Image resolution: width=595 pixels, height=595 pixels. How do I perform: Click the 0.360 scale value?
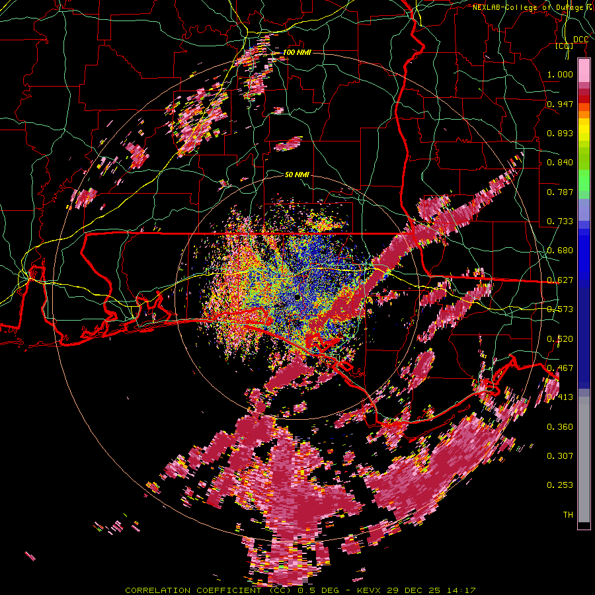[x=560, y=427]
